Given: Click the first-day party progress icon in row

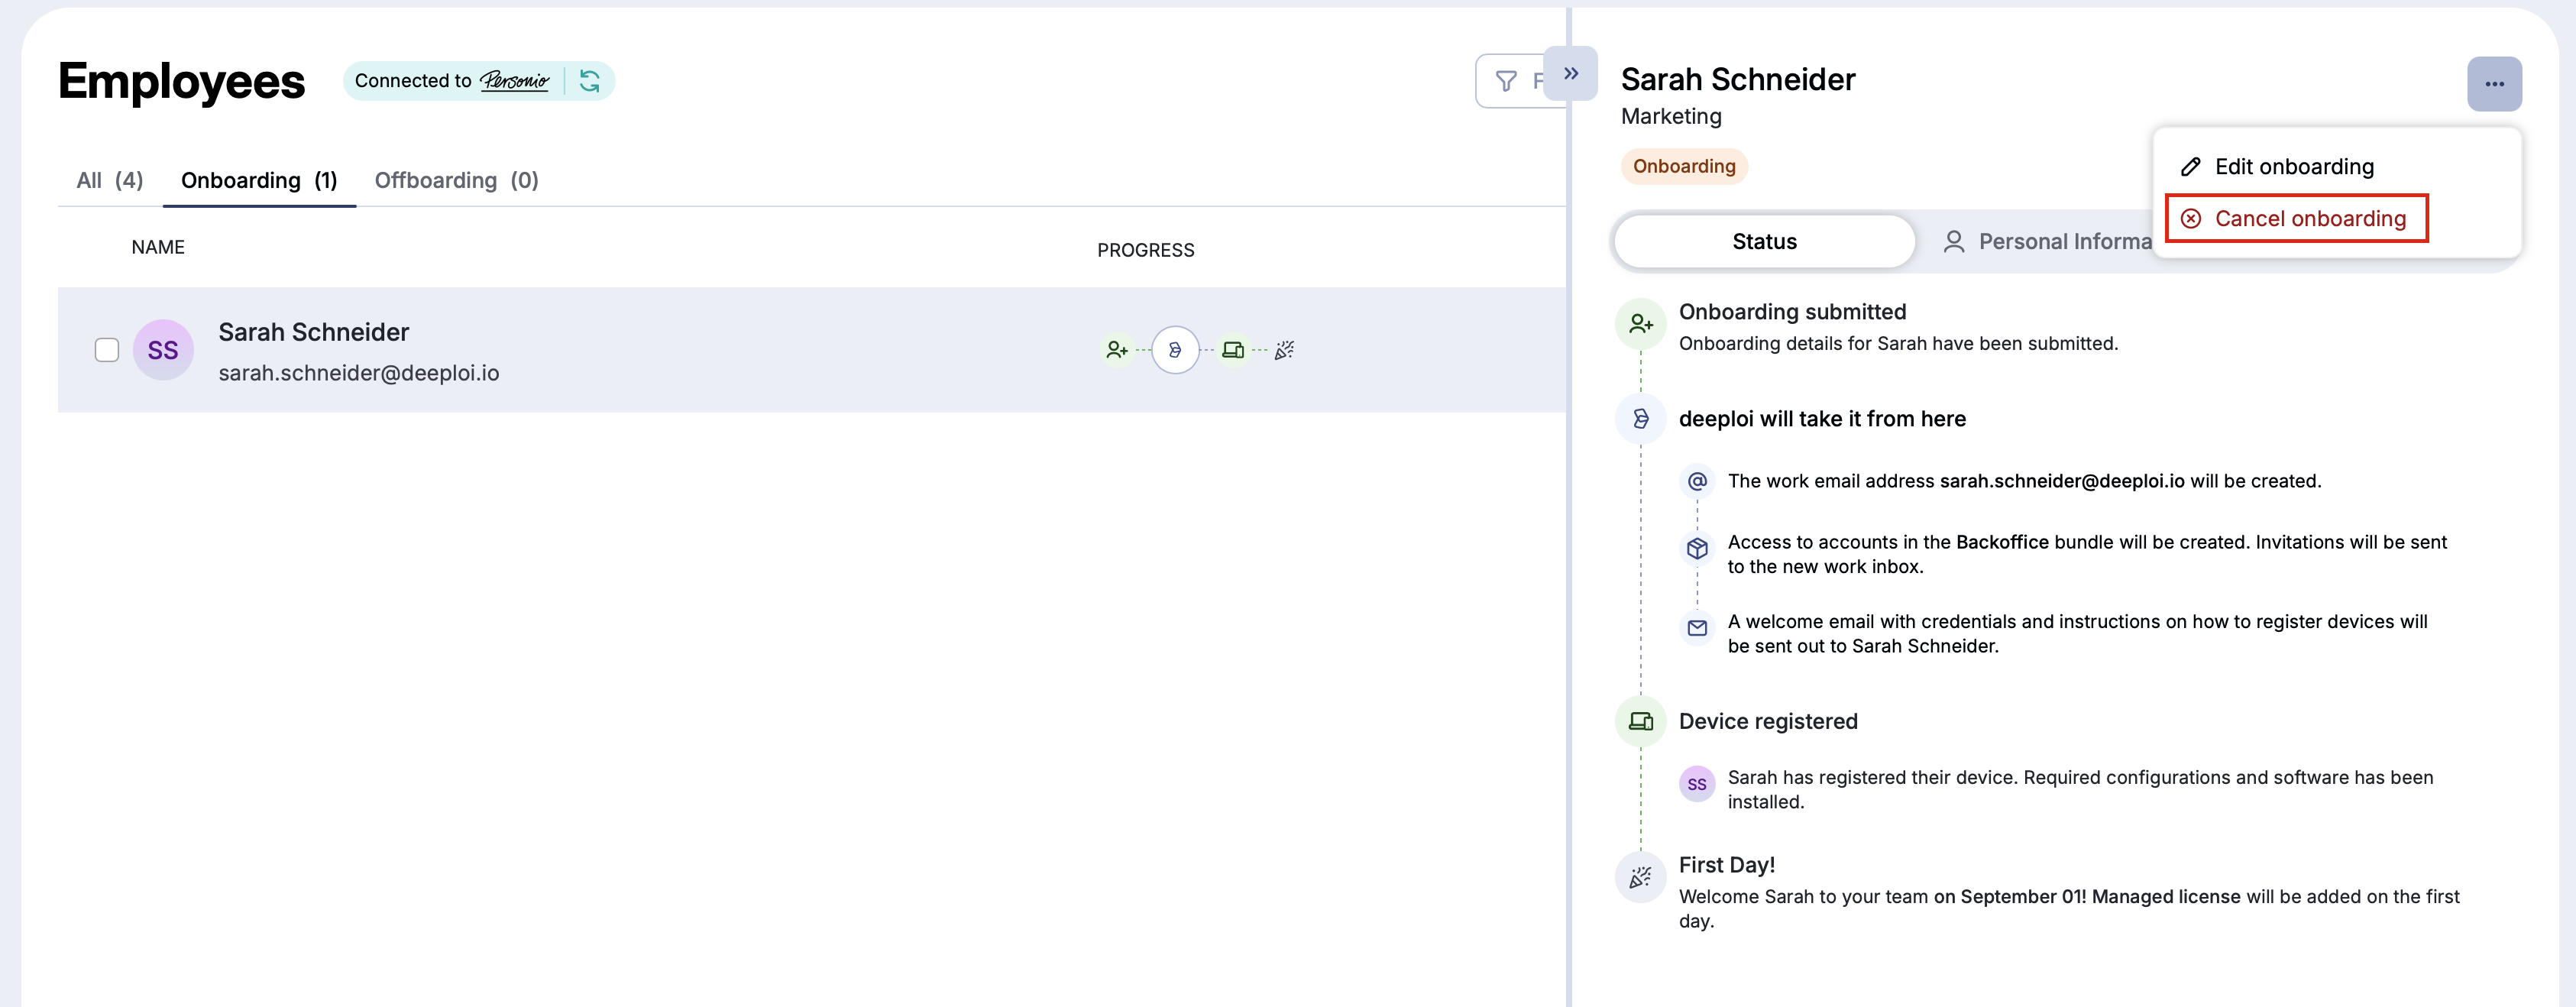Looking at the screenshot, I should pos(1284,350).
